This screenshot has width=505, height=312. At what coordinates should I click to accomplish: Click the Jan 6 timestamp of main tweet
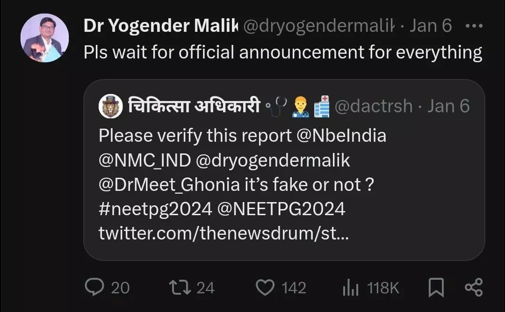pyautogui.click(x=431, y=26)
